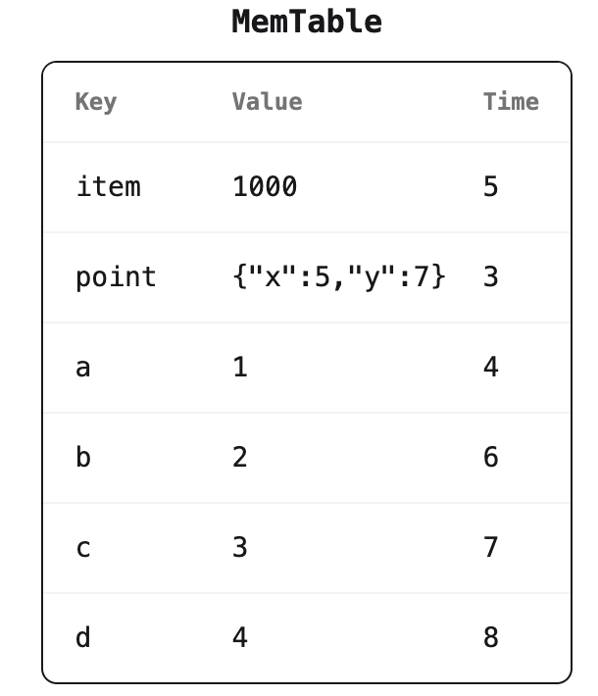Click the item key cell
Screen dimensions: 598x696
pyautogui.click(x=108, y=186)
